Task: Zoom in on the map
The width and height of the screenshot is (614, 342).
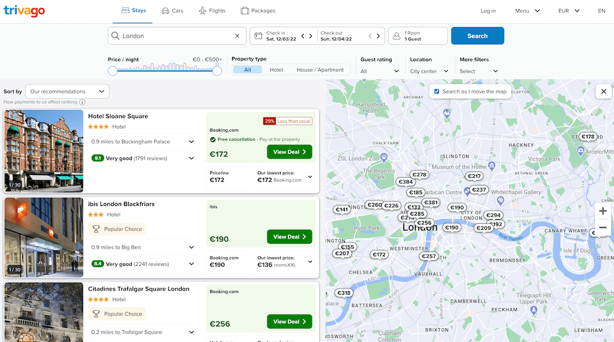Action: 603,211
